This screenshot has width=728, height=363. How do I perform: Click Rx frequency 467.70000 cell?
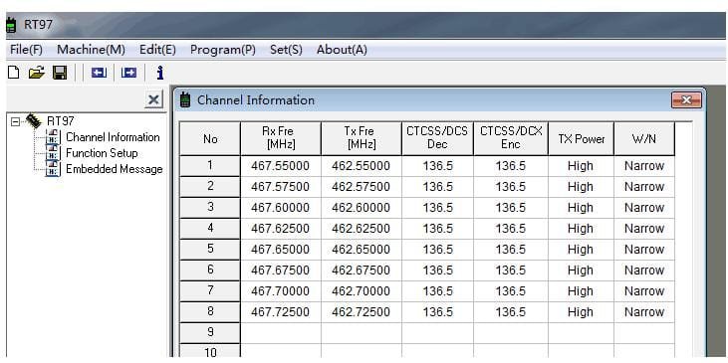pyautogui.click(x=281, y=291)
